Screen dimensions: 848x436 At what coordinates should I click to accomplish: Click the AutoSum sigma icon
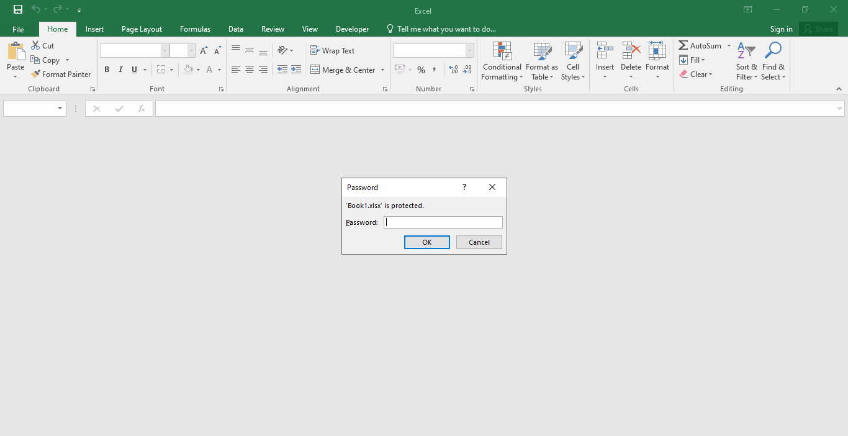coord(683,46)
